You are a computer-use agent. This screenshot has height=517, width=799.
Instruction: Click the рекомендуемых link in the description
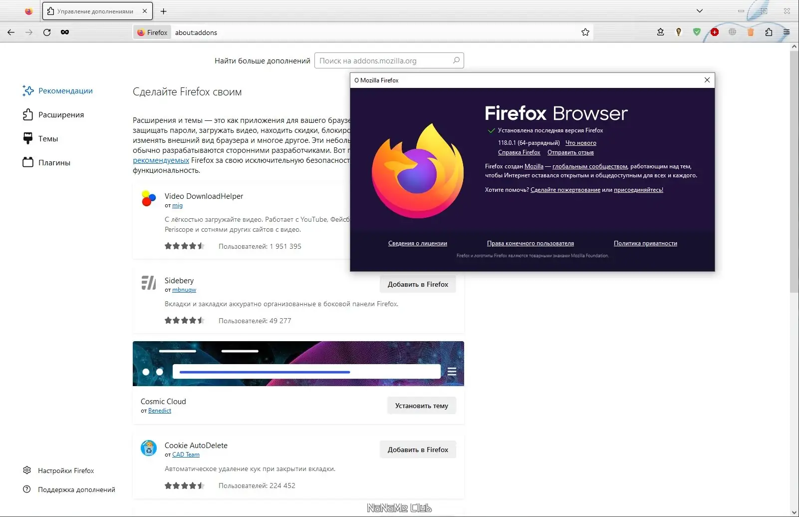click(x=161, y=160)
